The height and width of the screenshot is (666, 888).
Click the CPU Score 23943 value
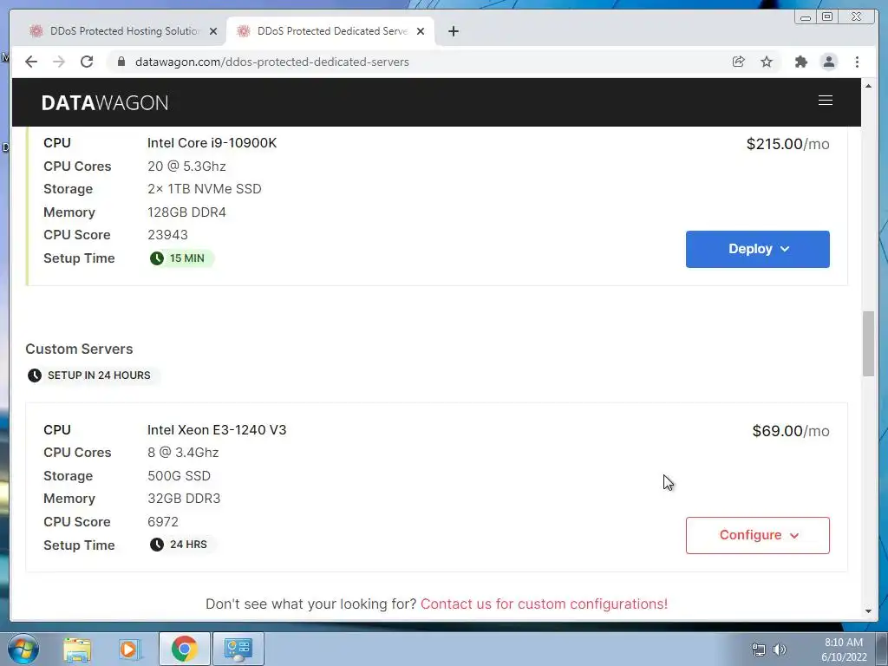167,234
